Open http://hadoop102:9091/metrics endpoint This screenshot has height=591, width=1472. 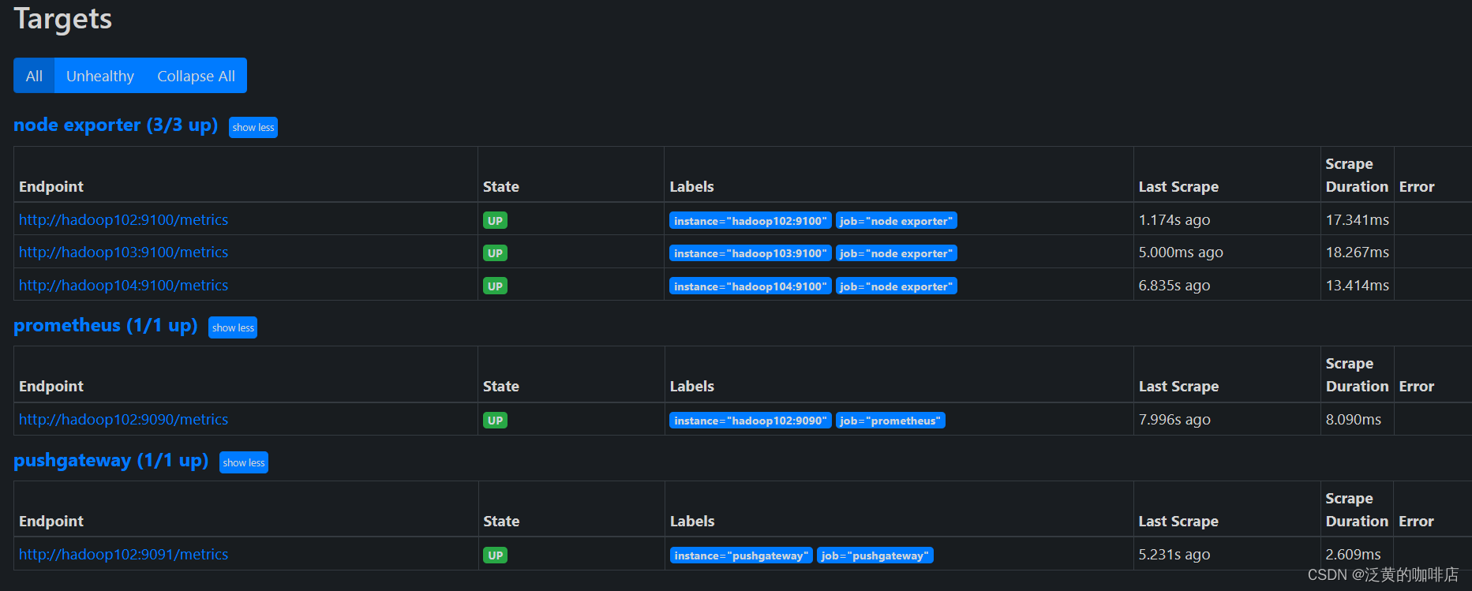click(123, 555)
